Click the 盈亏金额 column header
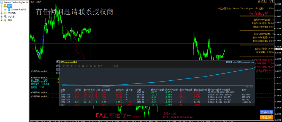 tap(105, 90)
